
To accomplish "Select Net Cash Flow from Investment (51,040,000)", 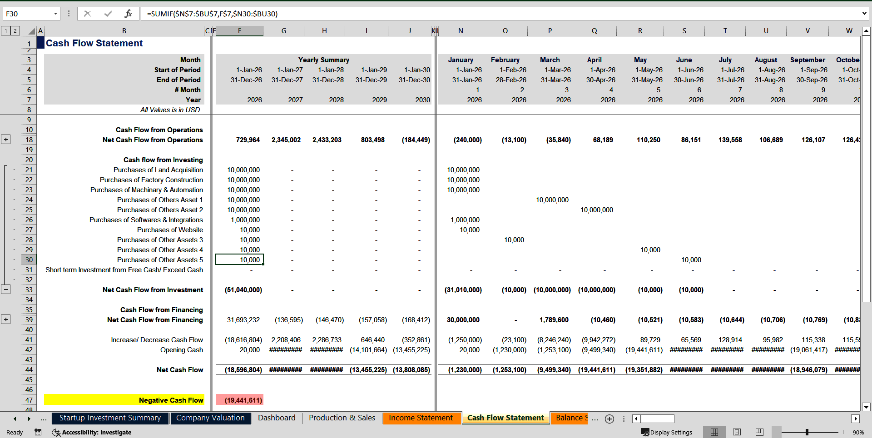I will click(x=243, y=290).
